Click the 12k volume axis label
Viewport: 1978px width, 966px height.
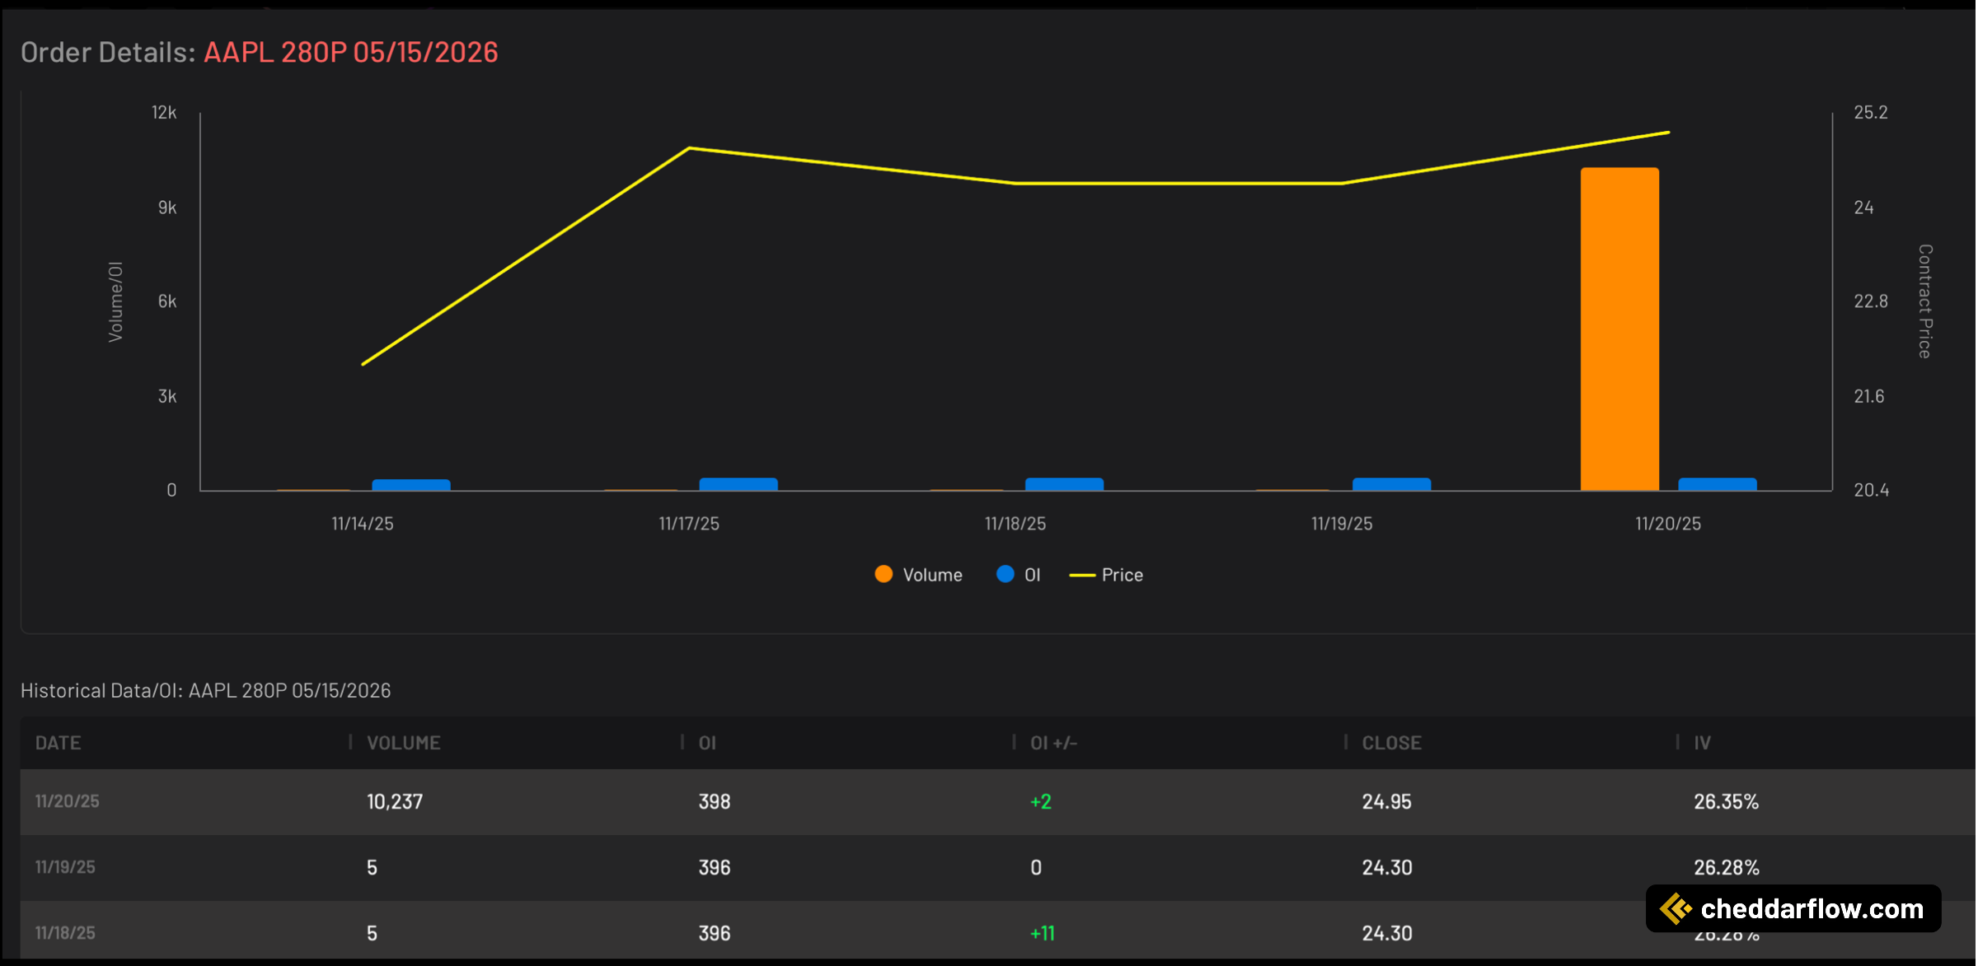pos(164,113)
